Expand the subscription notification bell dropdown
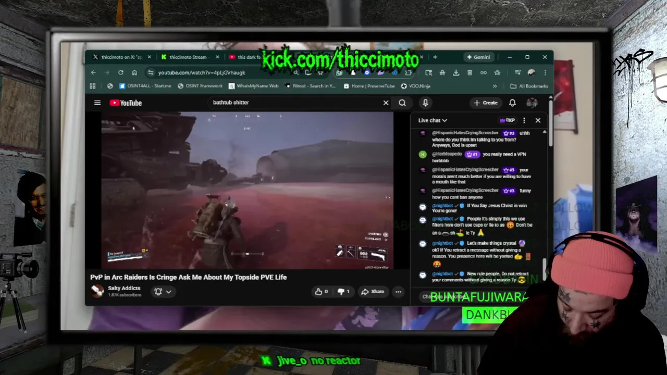Image resolution: width=667 pixels, height=375 pixels. click(x=163, y=292)
